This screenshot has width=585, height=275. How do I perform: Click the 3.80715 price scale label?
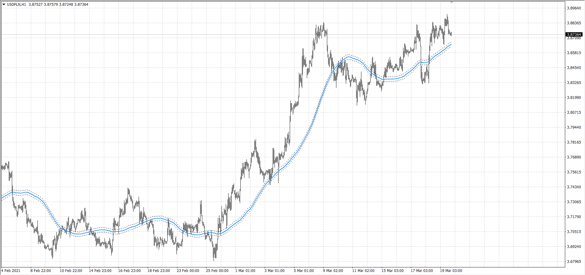point(574,113)
